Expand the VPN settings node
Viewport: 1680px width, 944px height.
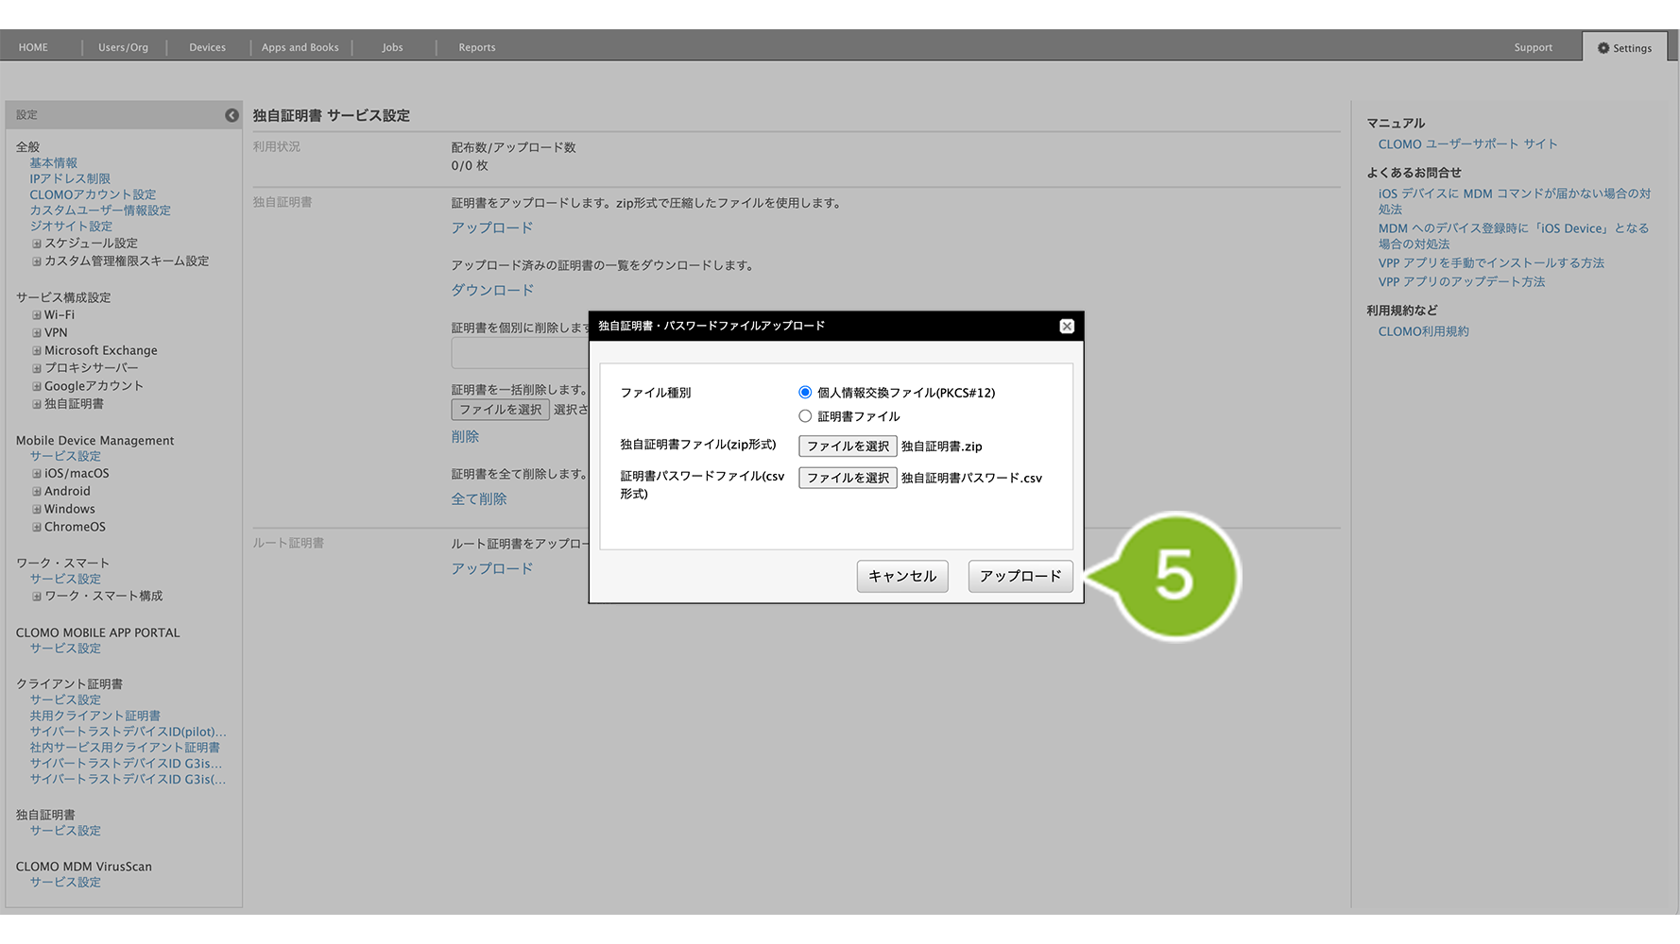tap(37, 333)
